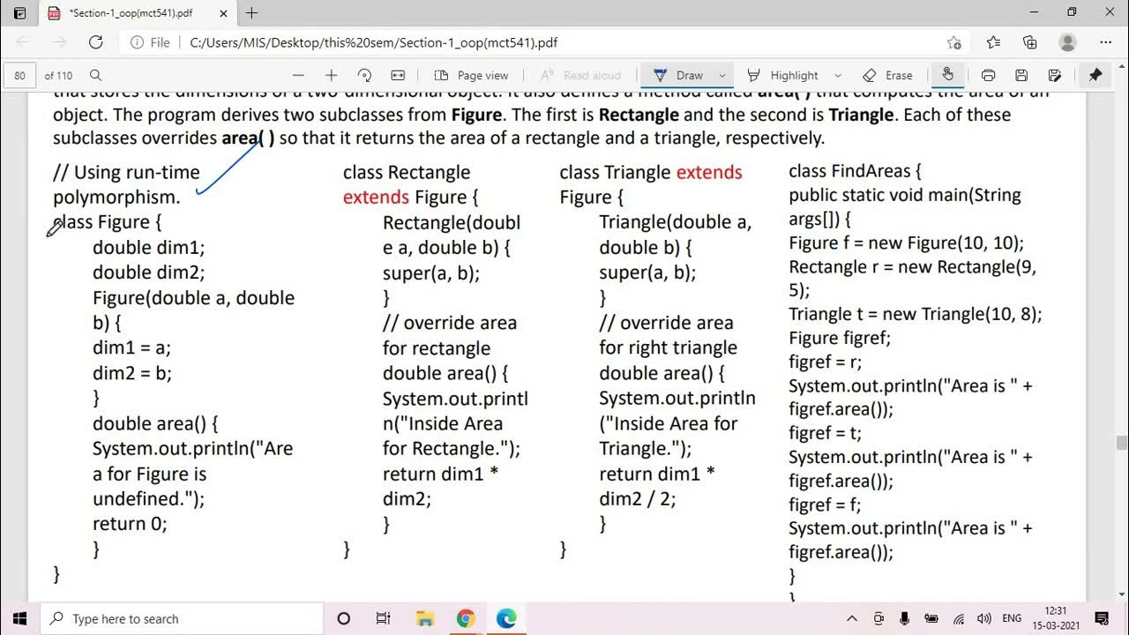Open the Collections icon
This screenshot has height=635, width=1129.
1030,42
